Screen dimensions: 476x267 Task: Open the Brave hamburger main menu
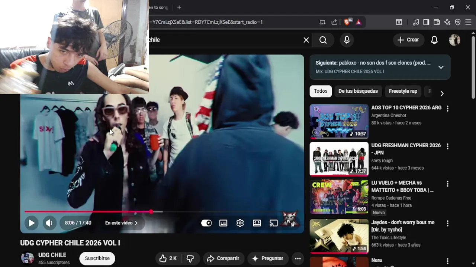pos(468,22)
